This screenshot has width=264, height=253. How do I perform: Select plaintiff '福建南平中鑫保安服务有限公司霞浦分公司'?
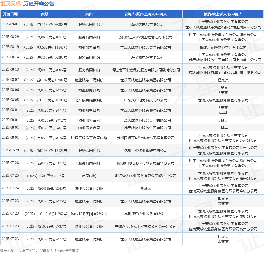tap(146, 70)
